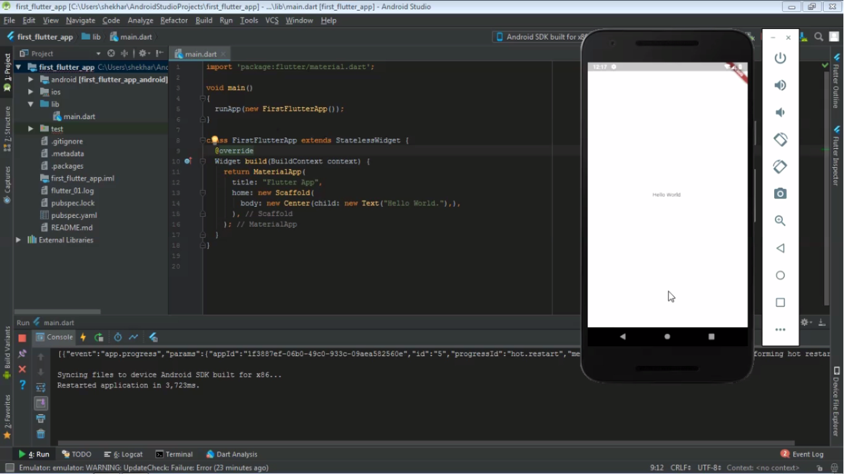The width and height of the screenshot is (844, 474).
Task: Take a screenshot with the emulator camera icon
Action: pyautogui.click(x=780, y=193)
